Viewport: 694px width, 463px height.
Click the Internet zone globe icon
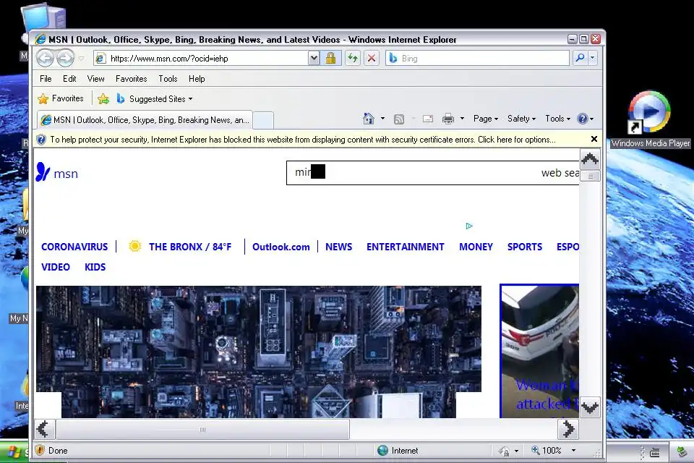tap(382, 450)
